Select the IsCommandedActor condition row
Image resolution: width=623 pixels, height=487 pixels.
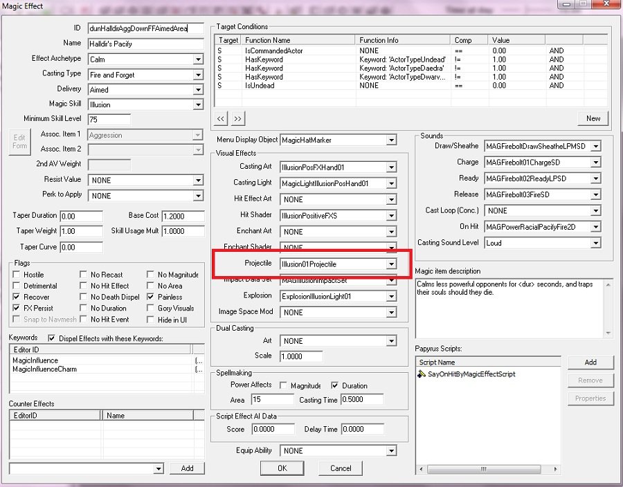410,50
